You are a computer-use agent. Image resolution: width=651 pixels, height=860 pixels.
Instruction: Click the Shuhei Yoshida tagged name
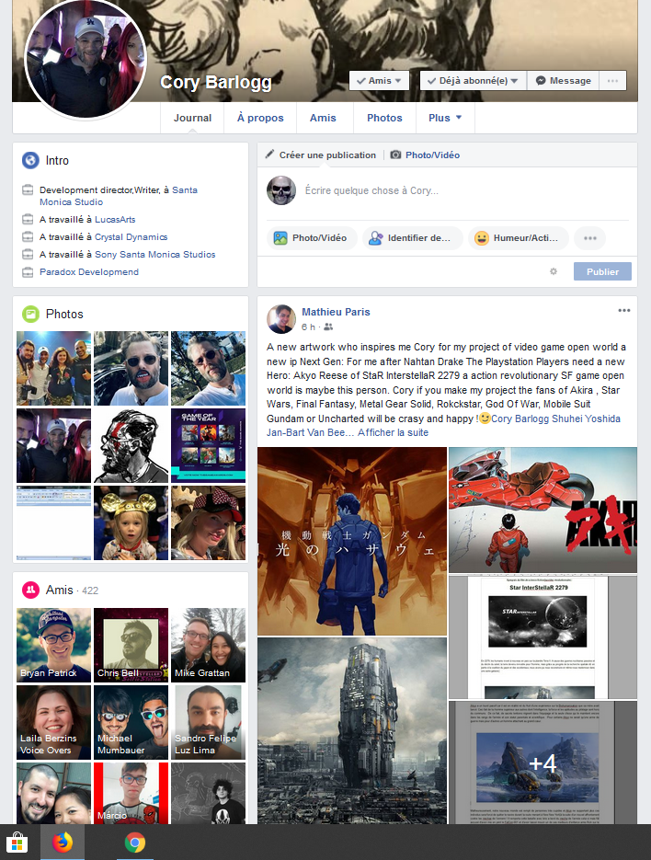click(586, 419)
